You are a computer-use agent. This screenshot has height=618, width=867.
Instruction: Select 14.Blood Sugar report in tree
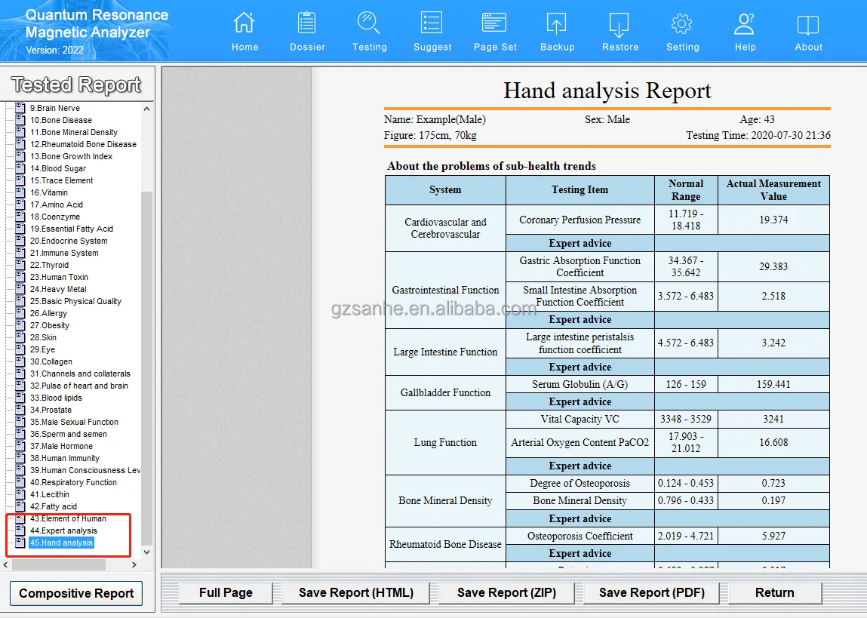tap(58, 168)
